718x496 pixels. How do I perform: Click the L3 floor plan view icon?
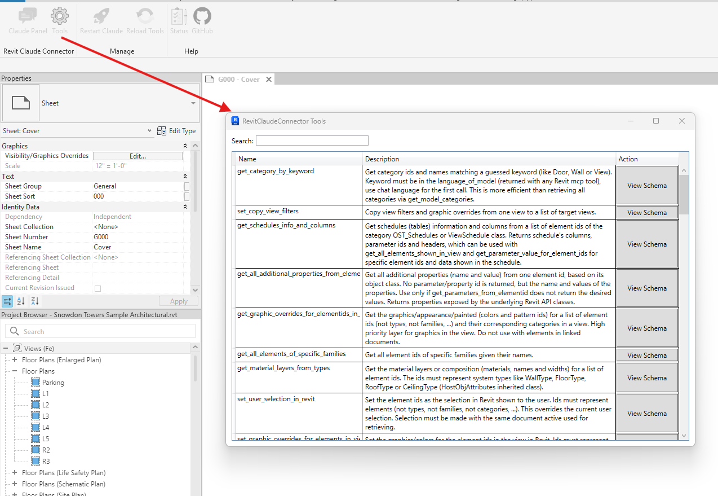[36, 416]
